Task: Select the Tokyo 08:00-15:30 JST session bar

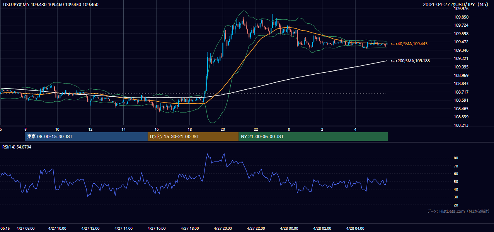Action: coord(86,136)
